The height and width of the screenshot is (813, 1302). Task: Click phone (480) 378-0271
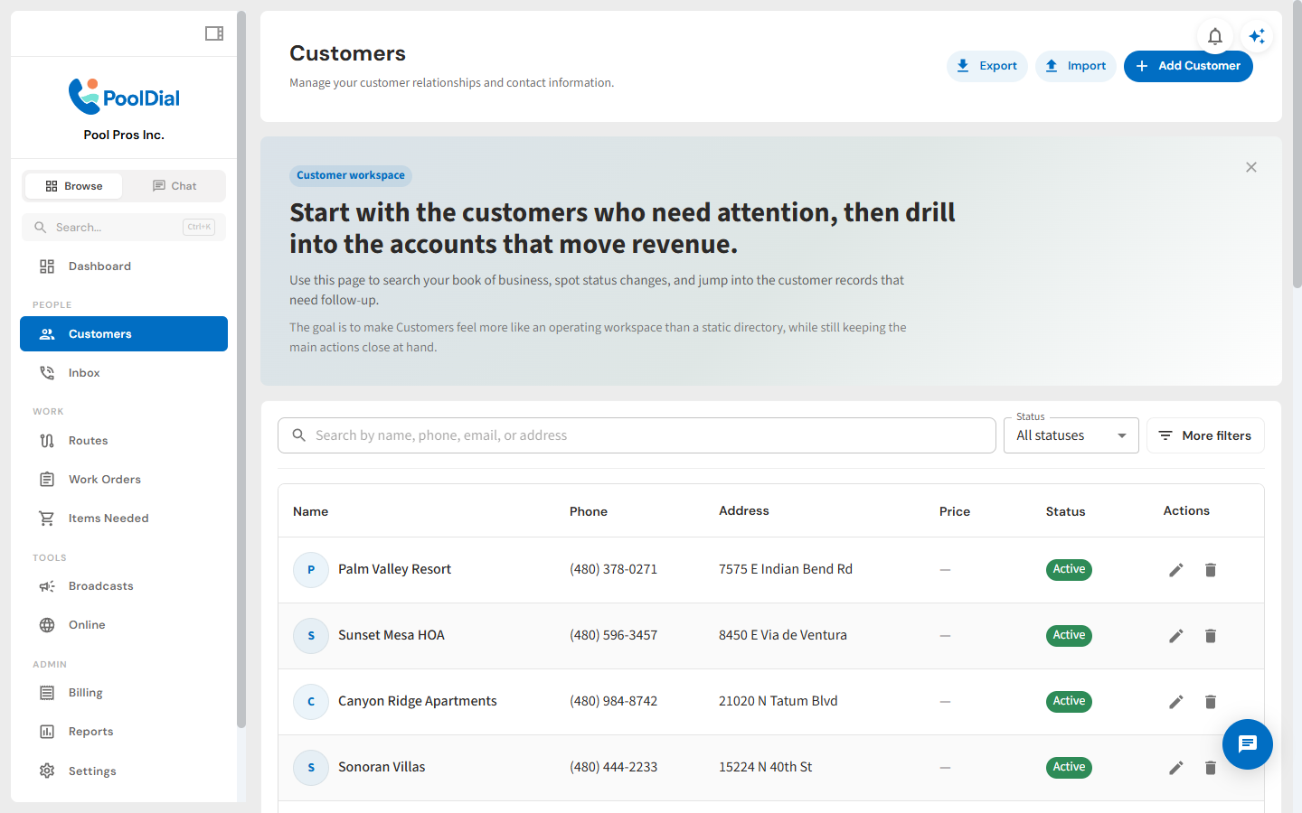(x=613, y=569)
